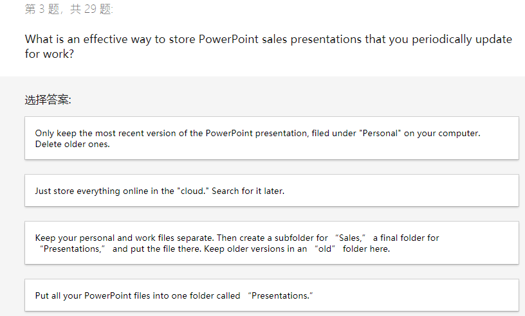Click the "Presentations." text in the last answer
This screenshot has width=525, height=316.
pos(281,295)
